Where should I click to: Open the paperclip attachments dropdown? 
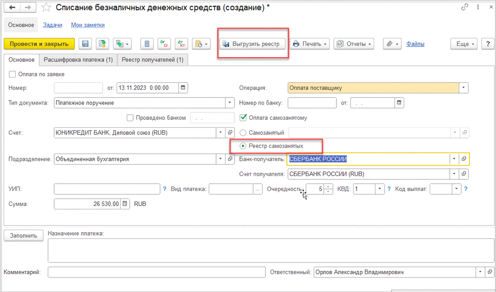tap(392, 44)
